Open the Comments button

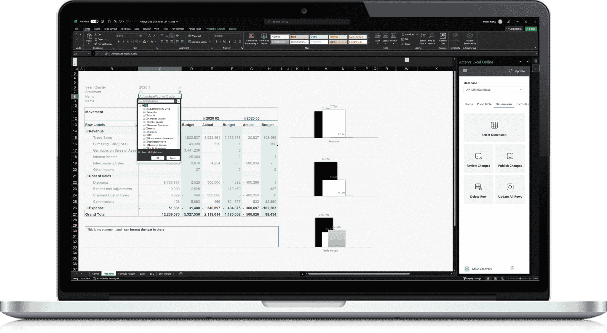(x=514, y=29)
